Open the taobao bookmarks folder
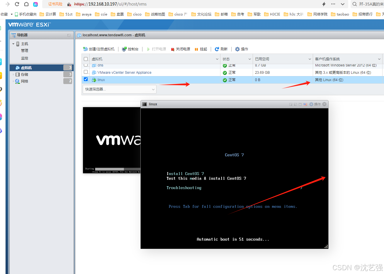This screenshot has width=384, height=274. coord(340,14)
